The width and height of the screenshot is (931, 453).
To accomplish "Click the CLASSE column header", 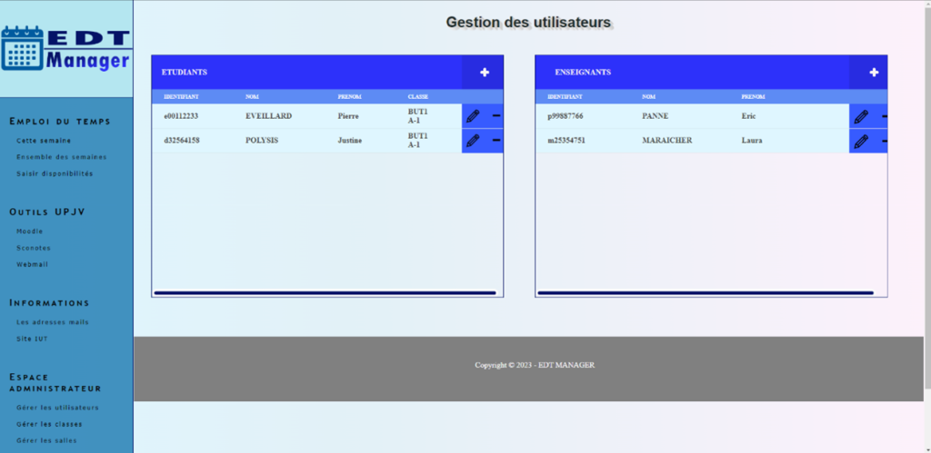I will click(x=417, y=96).
